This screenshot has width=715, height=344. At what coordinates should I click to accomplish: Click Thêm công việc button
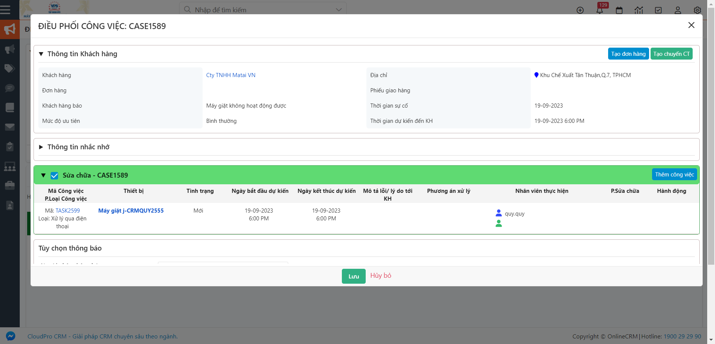click(674, 174)
